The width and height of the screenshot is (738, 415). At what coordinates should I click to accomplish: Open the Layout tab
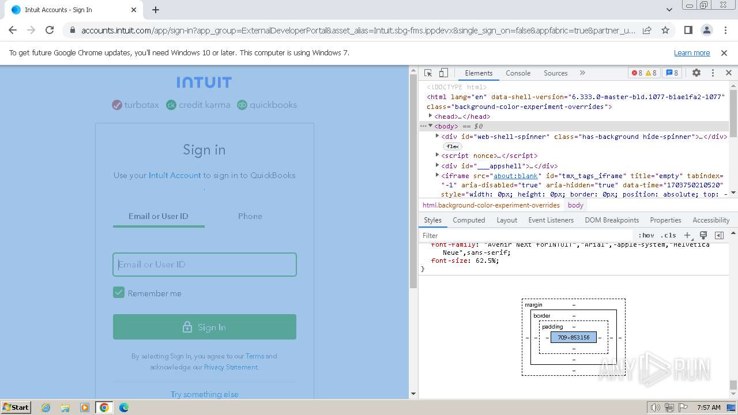tap(507, 220)
